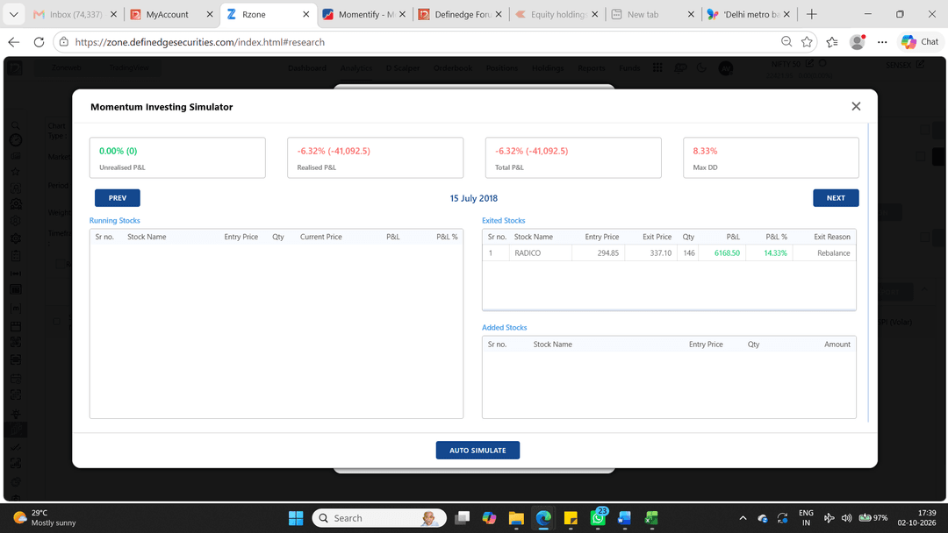
Task: Refresh the browser page
Action: [39, 42]
